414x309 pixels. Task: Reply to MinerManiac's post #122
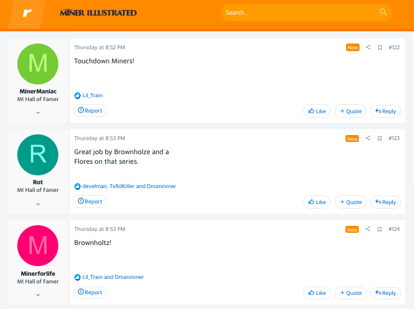tap(386, 111)
